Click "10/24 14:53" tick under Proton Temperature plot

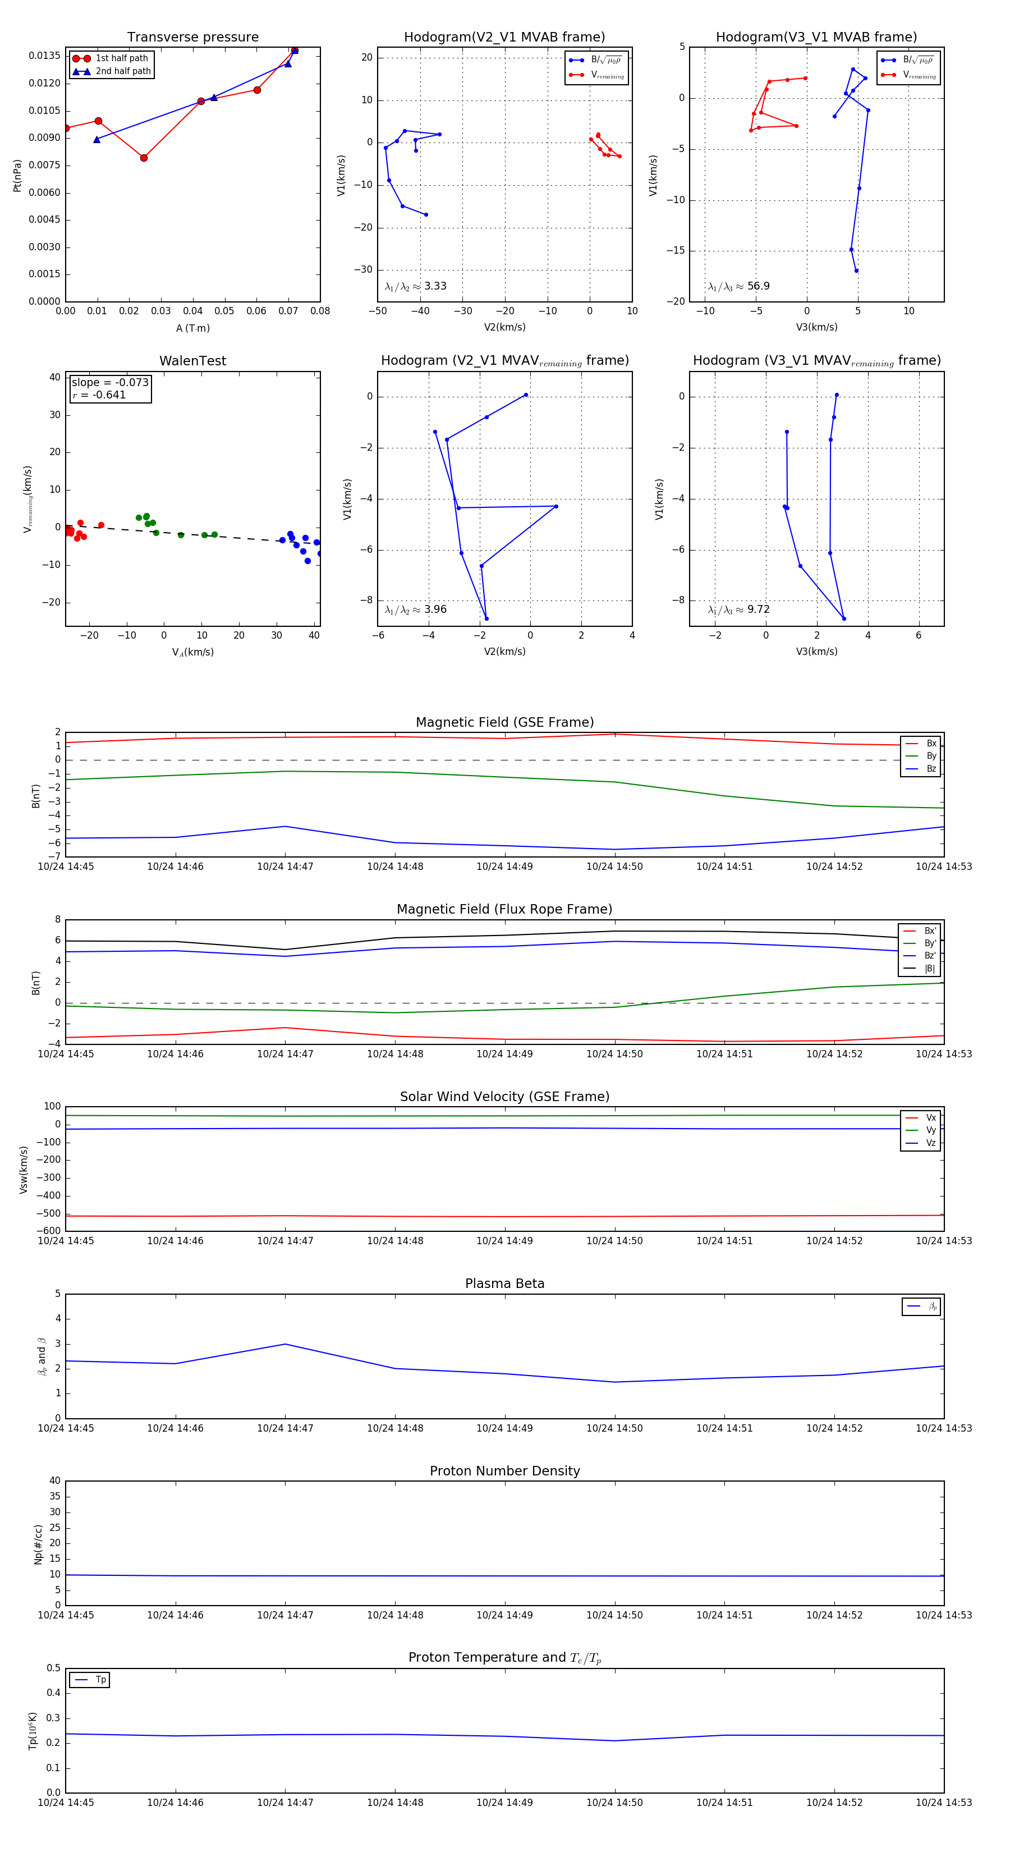(x=944, y=1803)
